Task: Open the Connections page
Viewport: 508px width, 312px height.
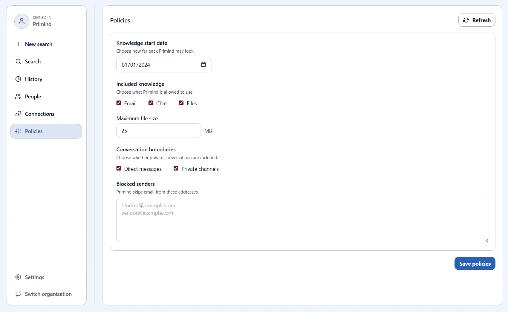Action: pos(46,114)
